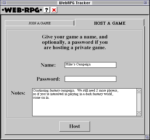The width and height of the screenshot is (150, 140).
Task: Focus the empty Password field
Action: tap(90, 79)
